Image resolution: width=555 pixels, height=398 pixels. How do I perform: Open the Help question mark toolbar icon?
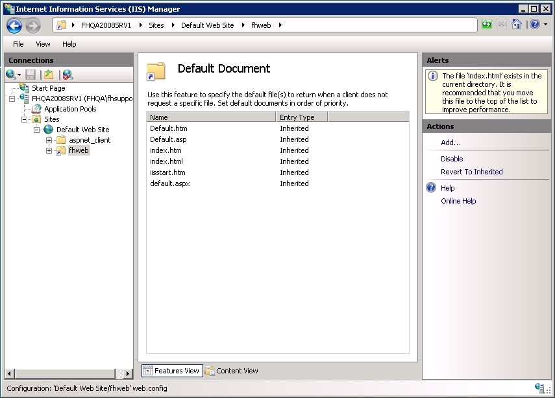tap(535, 25)
